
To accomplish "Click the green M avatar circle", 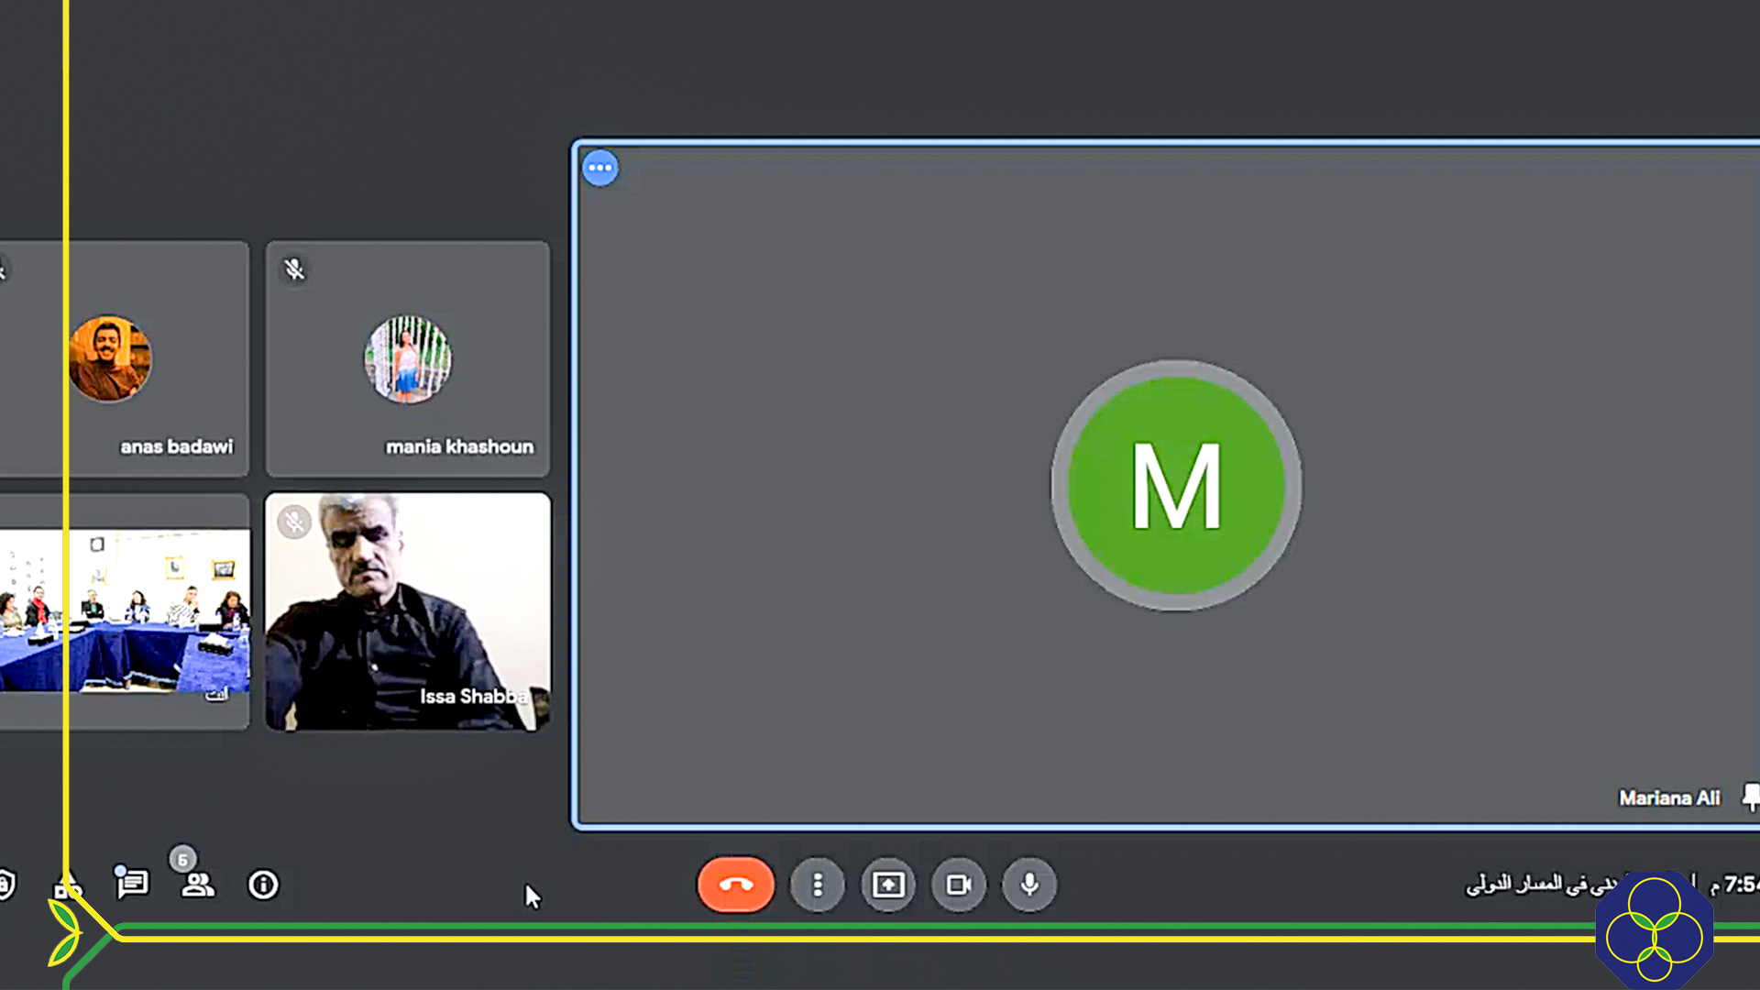I will [x=1176, y=485].
